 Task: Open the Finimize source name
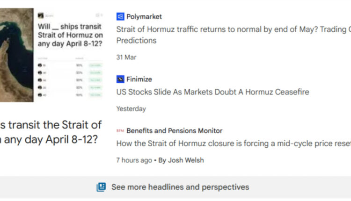(139, 79)
